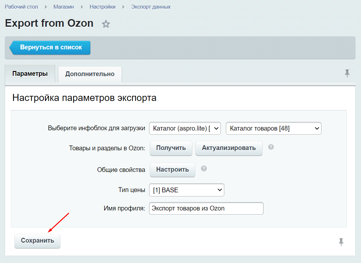The image size is (361, 263).
Task: Switch to the Дополнительно tab
Action: 90,74
